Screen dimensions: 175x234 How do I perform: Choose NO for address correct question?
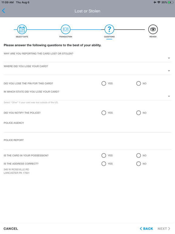(139, 164)
